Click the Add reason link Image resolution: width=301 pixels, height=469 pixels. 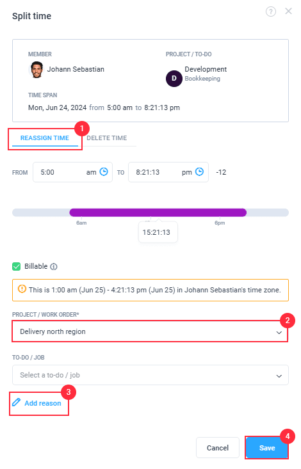42,403
